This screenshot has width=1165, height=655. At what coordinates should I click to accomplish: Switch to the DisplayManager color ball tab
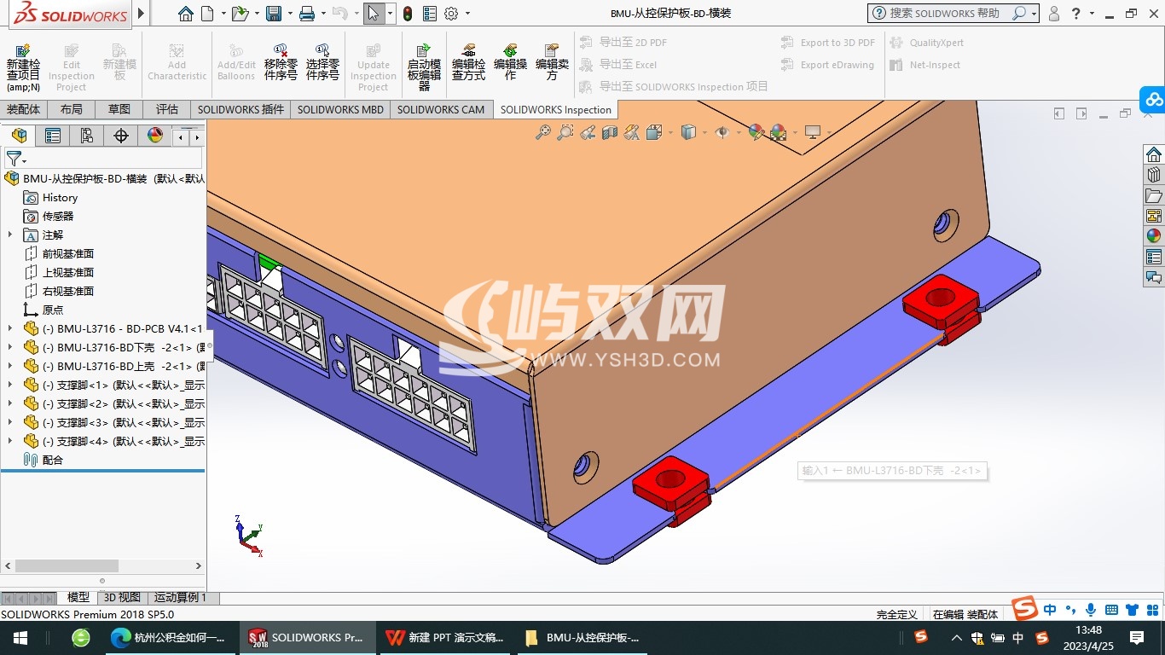coord(154,136)
